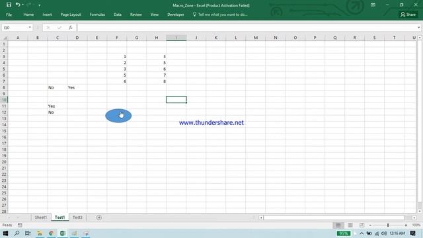423x238 pixels.
Task: Switch to the Home ribbon tab
Action: coord(28,15)
